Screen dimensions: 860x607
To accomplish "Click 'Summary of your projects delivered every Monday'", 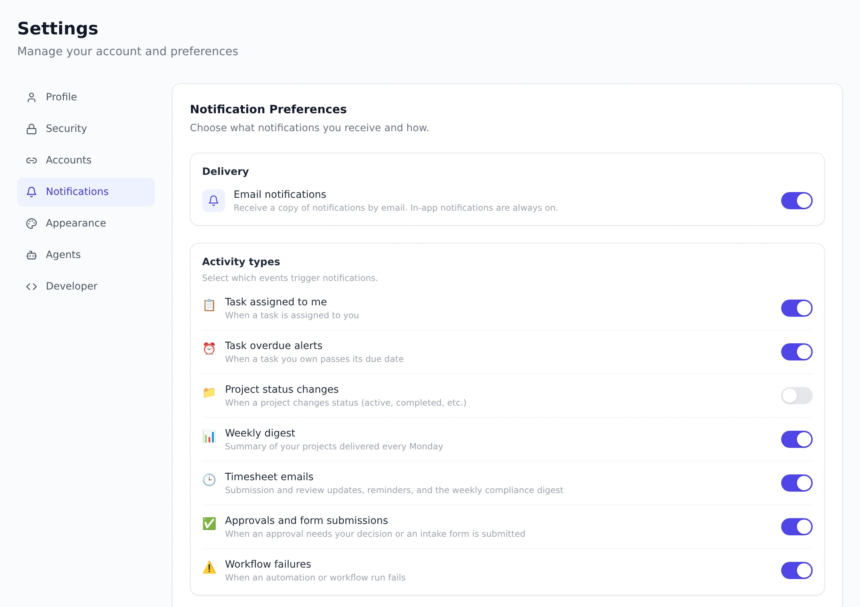I will (x=334, y=446).
